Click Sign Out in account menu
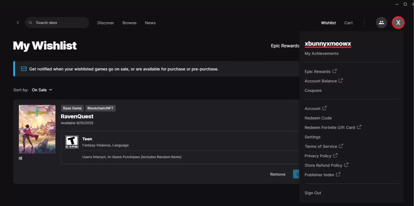Viewport: 414px width, 206px height. coord(313,193)
